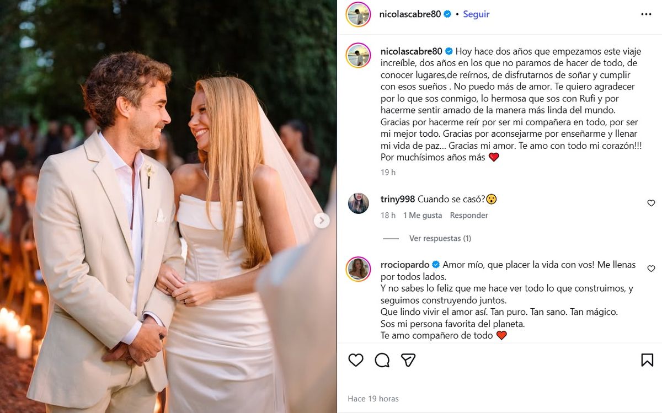The image size is (662, 413).
Task: Open triny998's profile avatar
Action: coord(358,203)
